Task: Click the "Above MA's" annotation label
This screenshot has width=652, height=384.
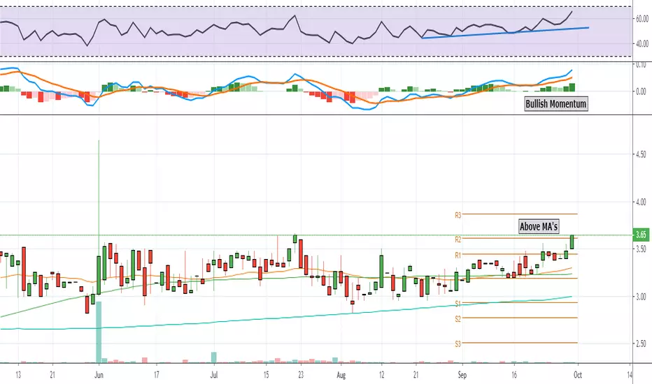Action: [539, 226]
